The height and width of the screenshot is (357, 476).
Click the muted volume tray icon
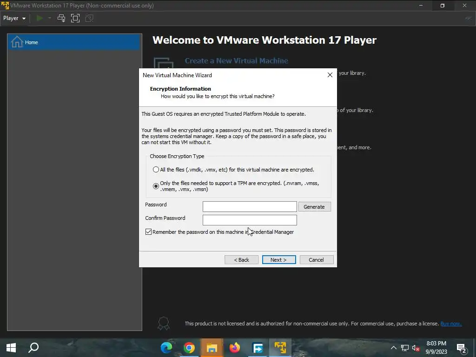(416, 348)
